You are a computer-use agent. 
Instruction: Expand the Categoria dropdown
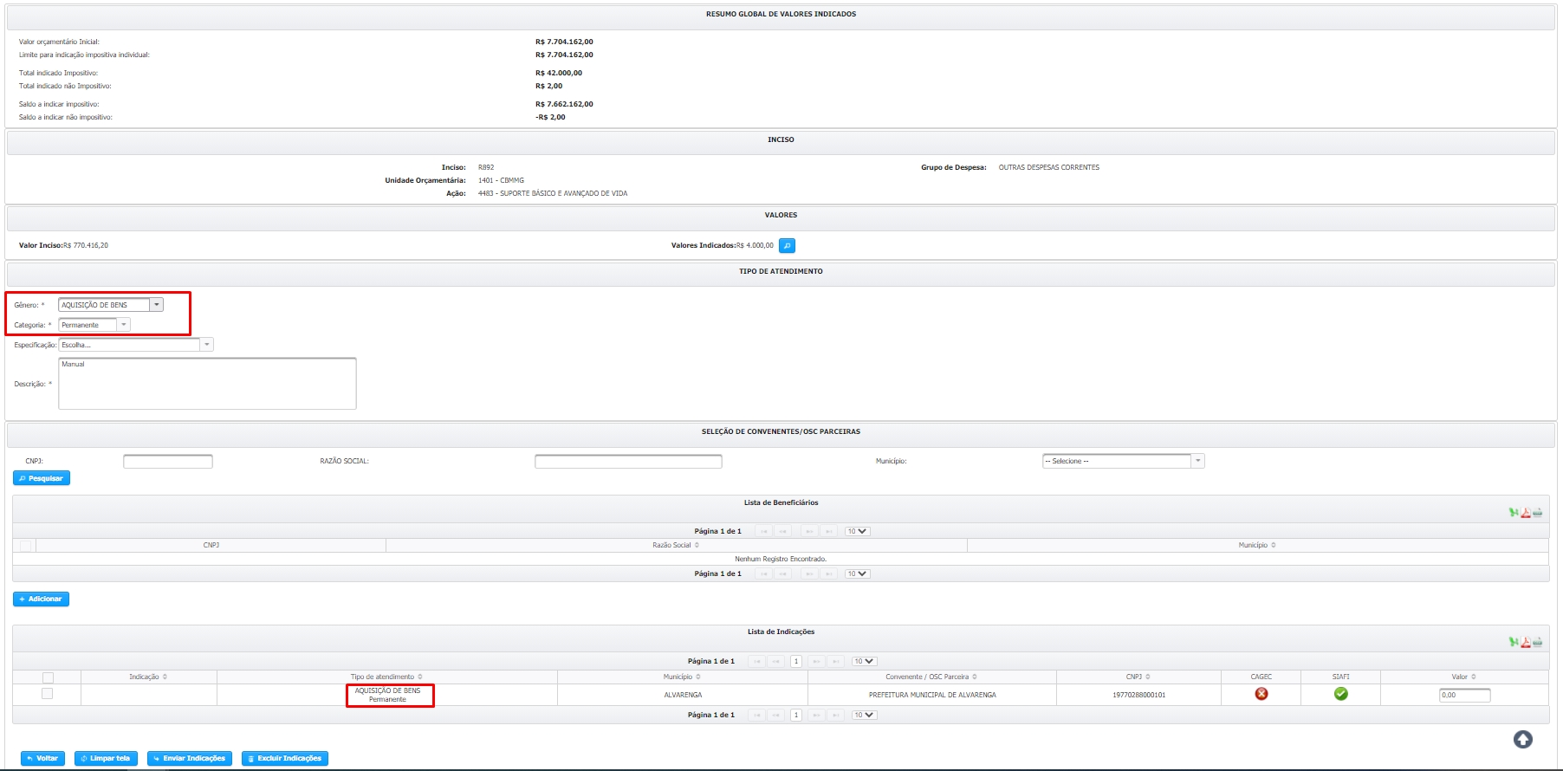tap(124, 325)
